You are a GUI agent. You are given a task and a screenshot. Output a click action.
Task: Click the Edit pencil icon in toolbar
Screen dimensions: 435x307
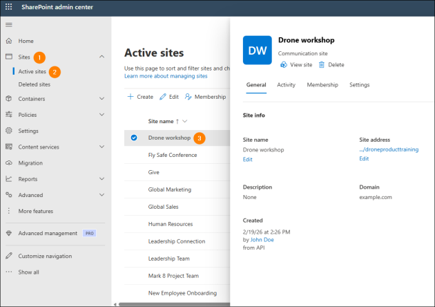(x=163, y=97)
